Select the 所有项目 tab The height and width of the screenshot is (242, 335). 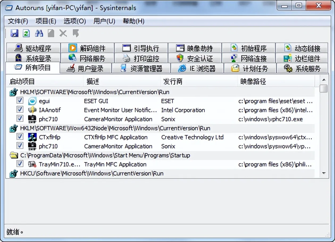[32, 68]
